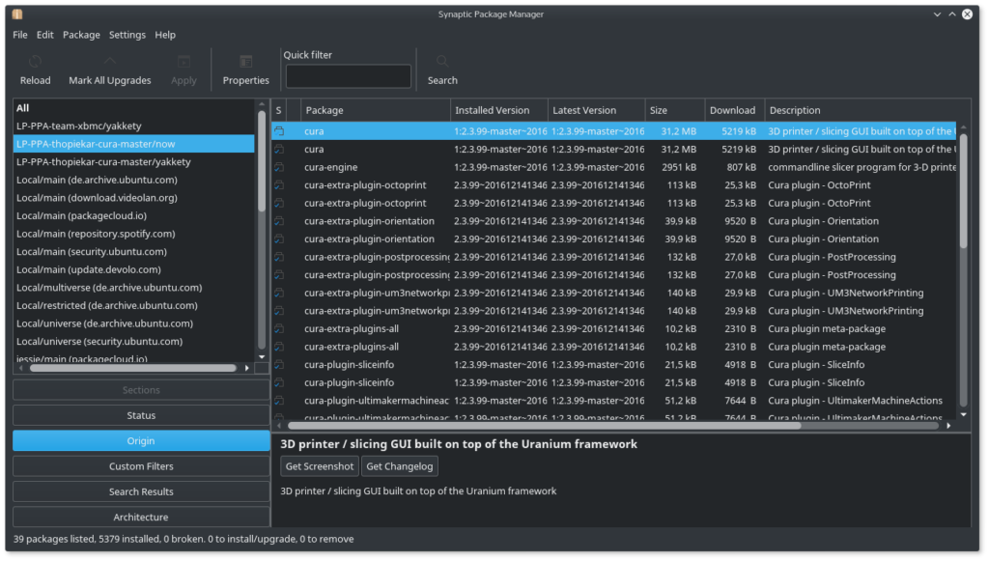Open the Settings menu
The height and width of the screenshot is (561, 989).
click(127, 35)
